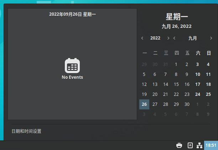Click the 星期一 date header

click(x=177, y=17)
